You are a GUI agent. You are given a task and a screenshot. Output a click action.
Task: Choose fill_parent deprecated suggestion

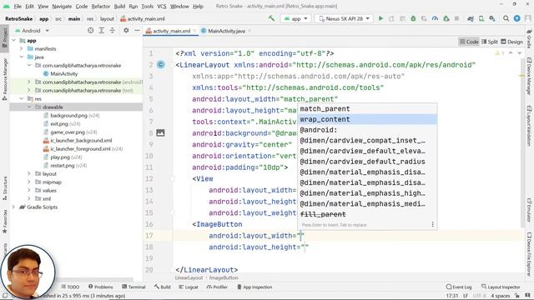[367, 214]
